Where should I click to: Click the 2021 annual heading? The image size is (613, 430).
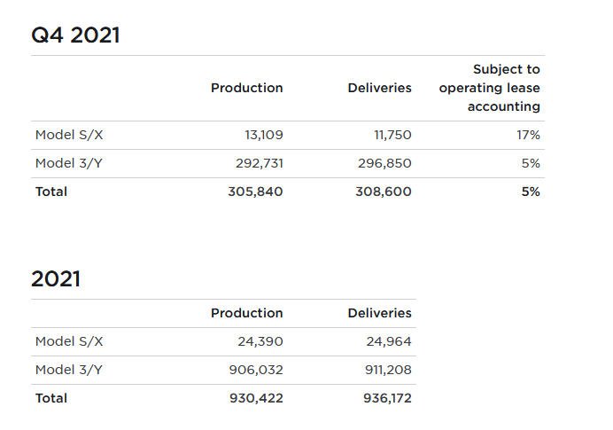point(56,279)
